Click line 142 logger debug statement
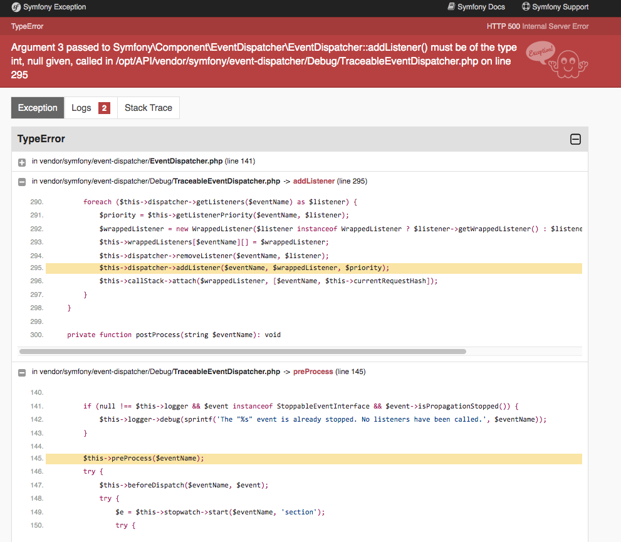This screenshot has width=621, height=542. pyautogui.click(x=323, y=419)
